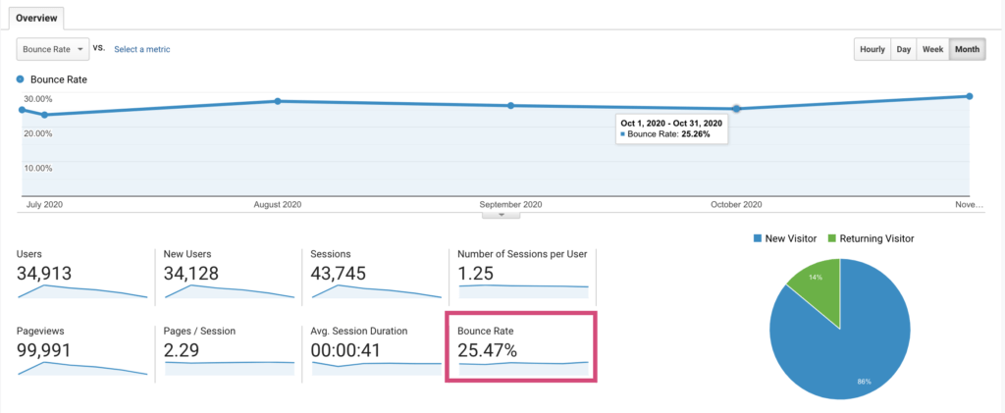
Task: Select the Month granularity button
Action: click(967, 49)
